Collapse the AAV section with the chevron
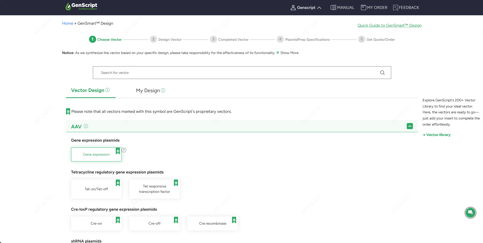This screenshot has width=483, height=243. pyautogui.click(x=410, y=126)
